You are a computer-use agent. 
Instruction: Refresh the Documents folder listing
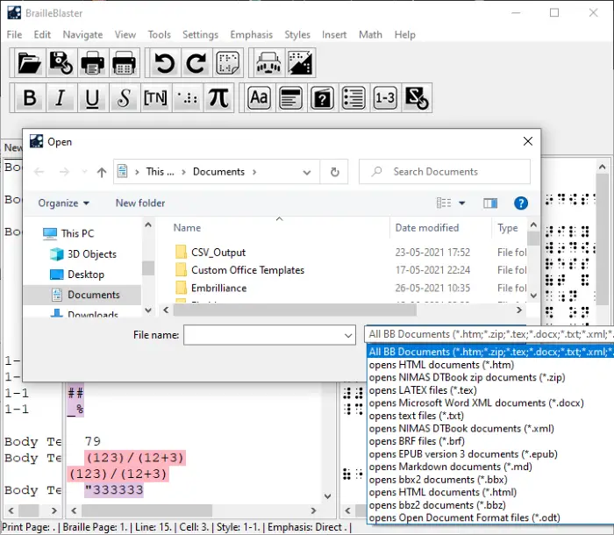pos(334,172)
